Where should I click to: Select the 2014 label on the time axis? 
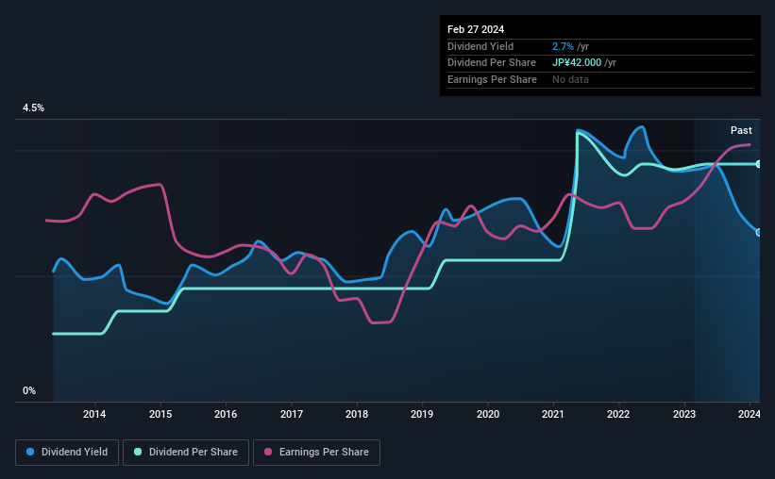tap(94, 414)
